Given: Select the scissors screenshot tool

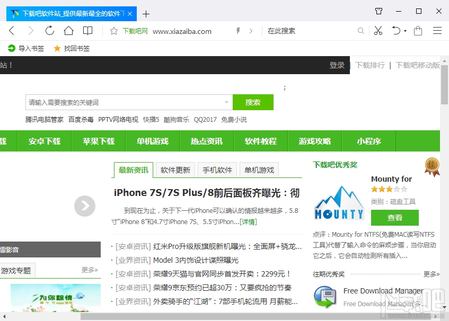Looking at the screenshot, I should pyautogui.click(x=378, y=31).
